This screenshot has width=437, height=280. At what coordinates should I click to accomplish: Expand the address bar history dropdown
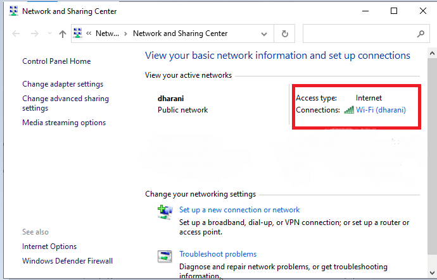click(264, 33)
